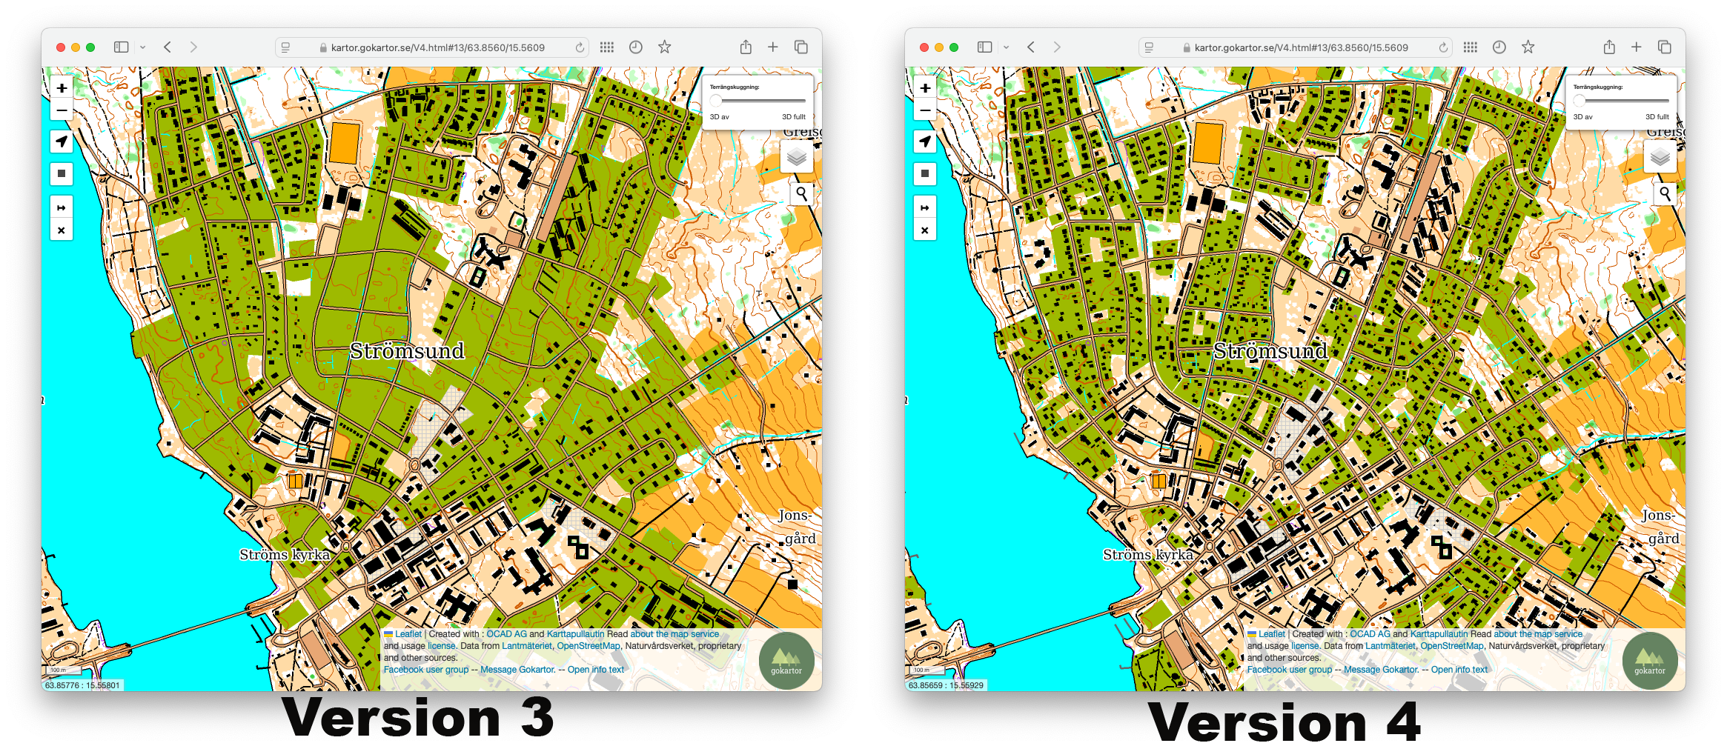Image resolution: width=1727 pixels, height=746 pixels.
Task: Bookmark the page with star in Version 4
Action: (x=1528, y=47)
